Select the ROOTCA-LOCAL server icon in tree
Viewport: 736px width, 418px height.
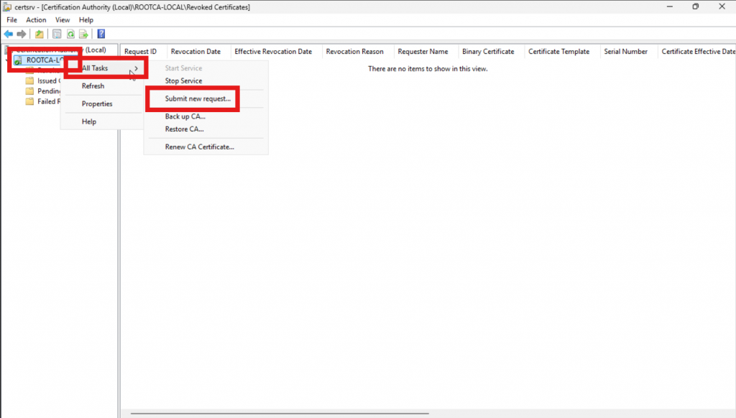[18, 61]
